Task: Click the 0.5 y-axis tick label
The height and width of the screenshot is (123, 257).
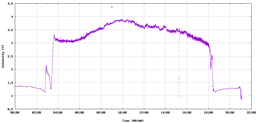Action: point(10,109)
